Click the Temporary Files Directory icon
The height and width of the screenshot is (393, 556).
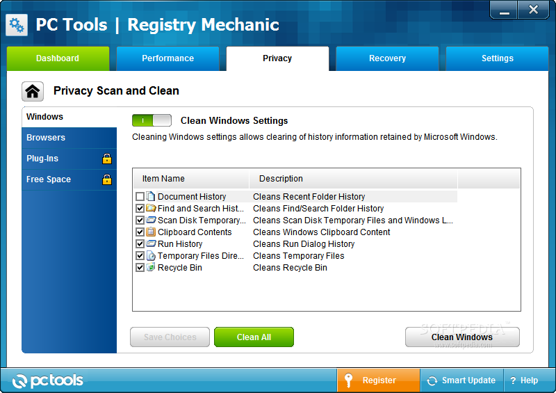pos(151,255)
